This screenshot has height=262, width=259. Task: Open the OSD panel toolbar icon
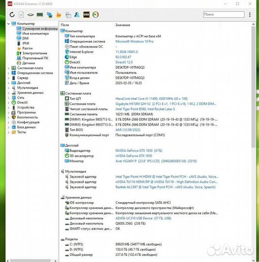click(x=86, y=15)
